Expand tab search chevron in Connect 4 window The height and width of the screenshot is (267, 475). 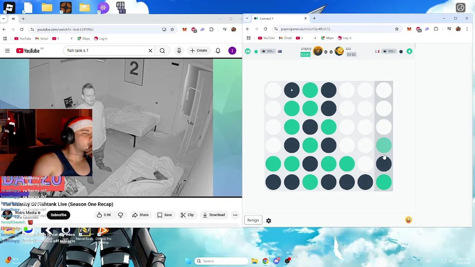point(247,19)
